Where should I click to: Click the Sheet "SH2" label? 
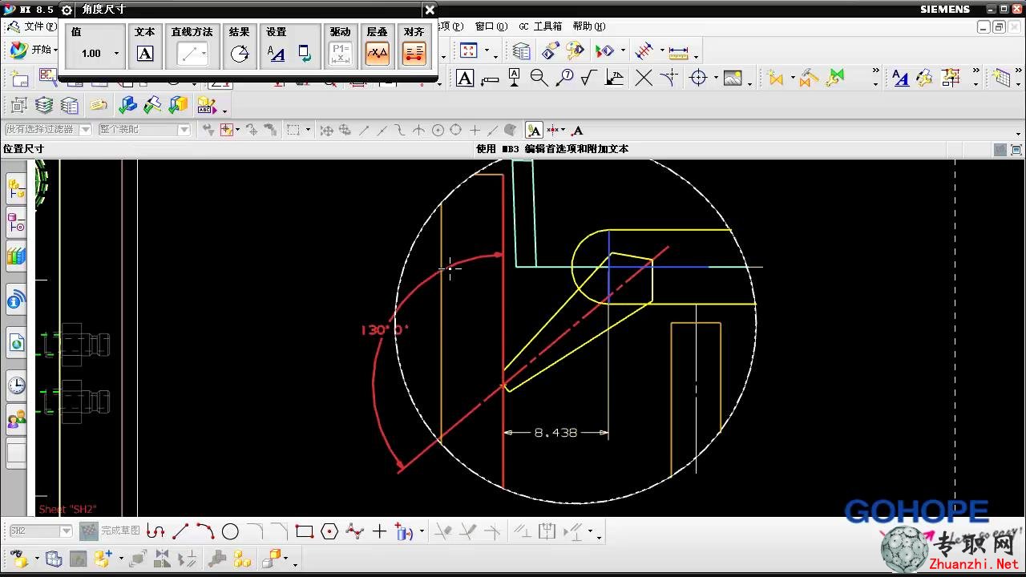[67, 509]
